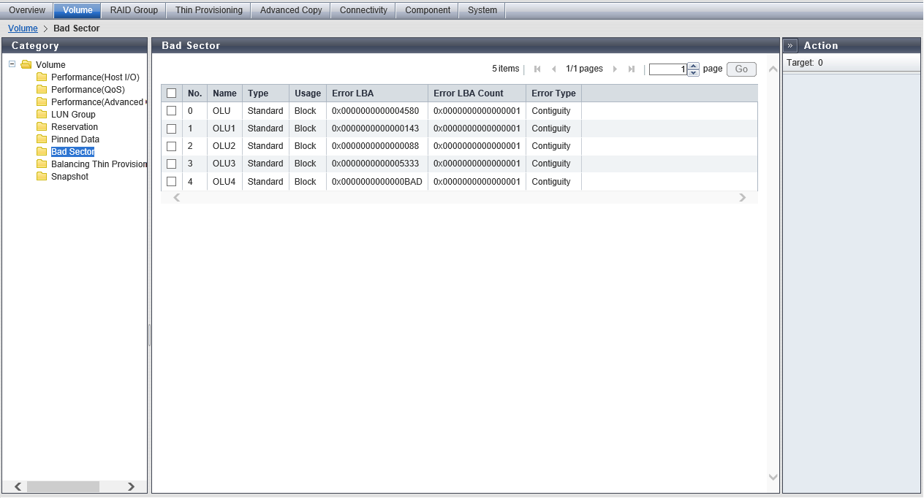
Task: Open the Thin Provisioning tab
Action: [208, 10]
